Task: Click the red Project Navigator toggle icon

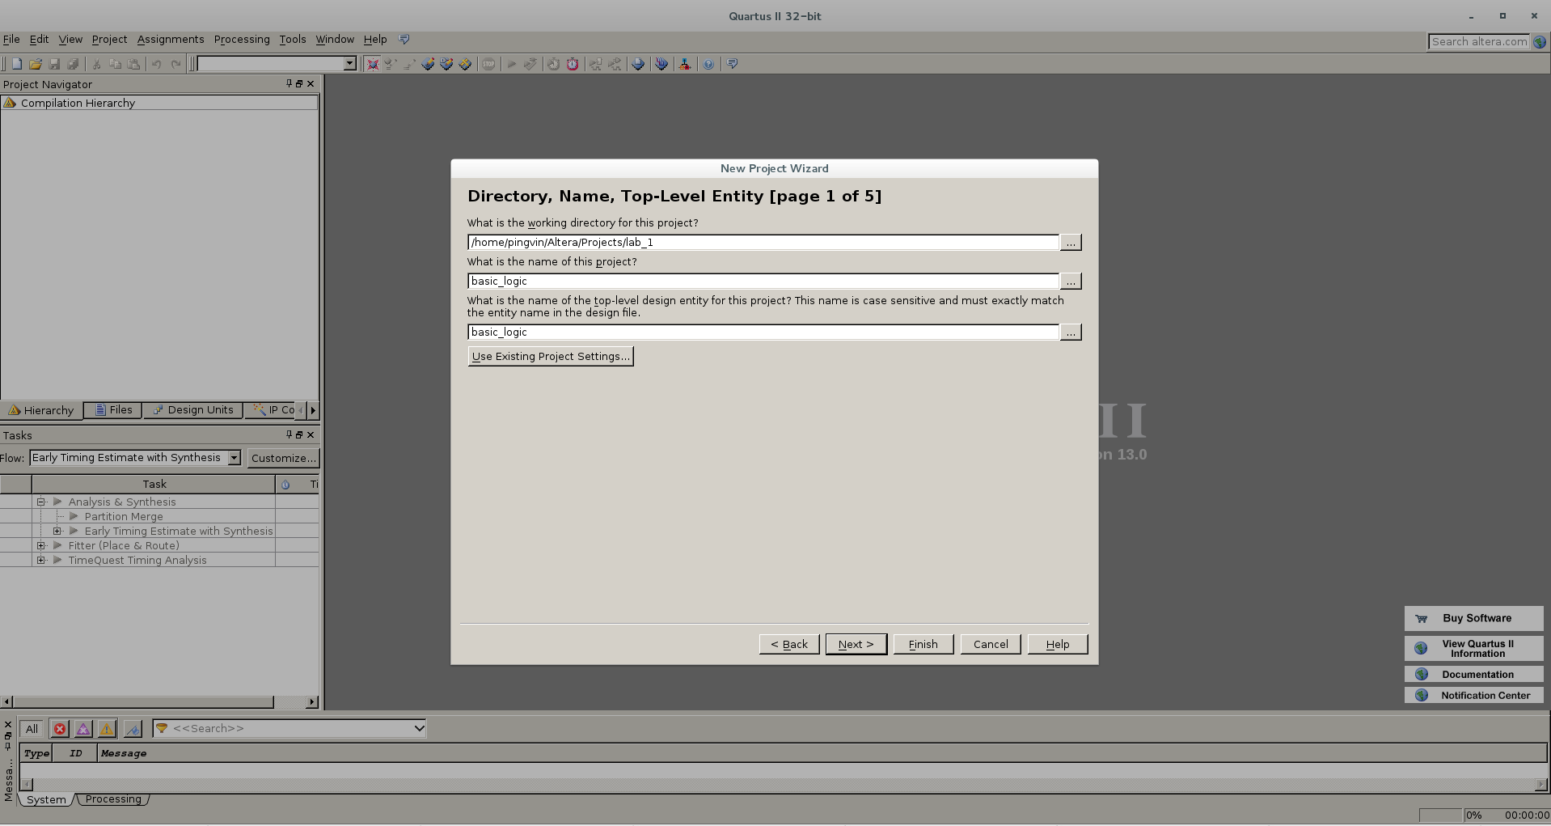Action: click(x=372, y=64)
